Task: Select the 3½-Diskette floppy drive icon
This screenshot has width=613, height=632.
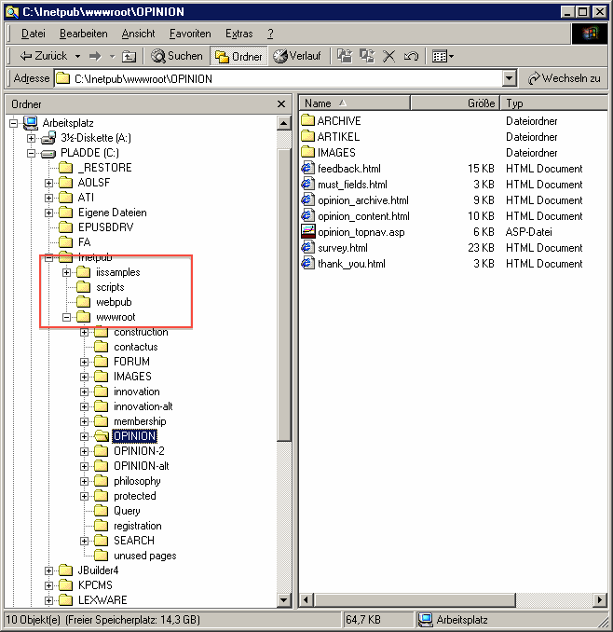Action: [48, 138]
